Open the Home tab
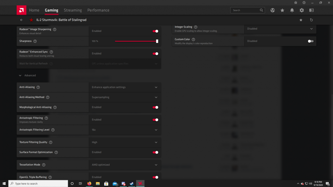 click(34, 10)
